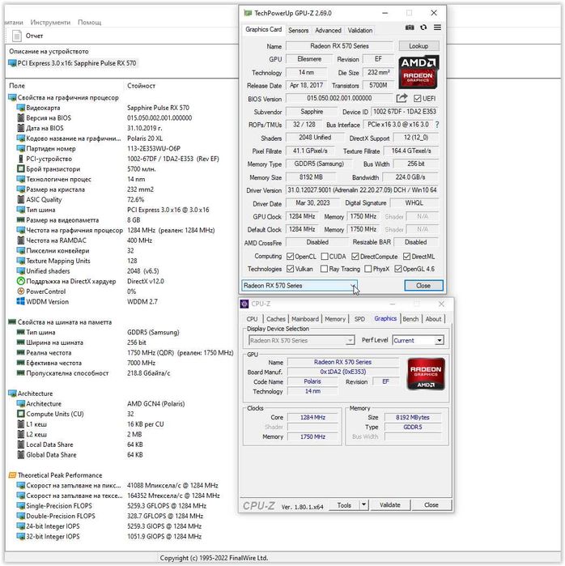Toggle the PhysX checkbox
The height and width of the screenshot is (566, 565).
point(368,269)
